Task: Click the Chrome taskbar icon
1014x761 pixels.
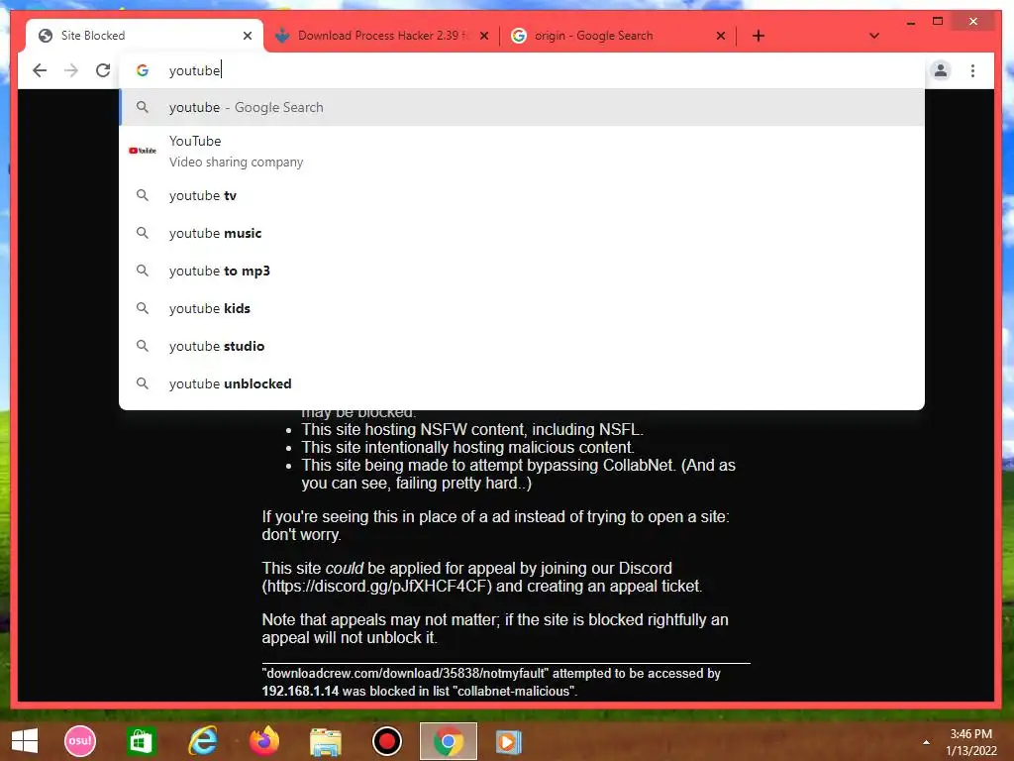Action: coord(449,741)
